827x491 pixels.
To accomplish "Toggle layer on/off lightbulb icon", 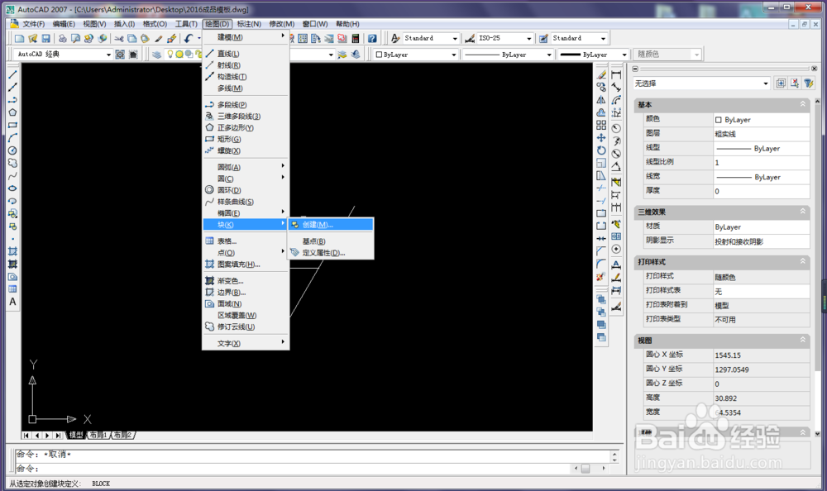I will coord(170,55).
